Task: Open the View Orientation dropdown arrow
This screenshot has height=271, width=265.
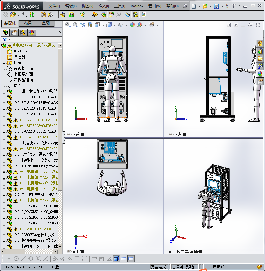Action: click(103, 25)
